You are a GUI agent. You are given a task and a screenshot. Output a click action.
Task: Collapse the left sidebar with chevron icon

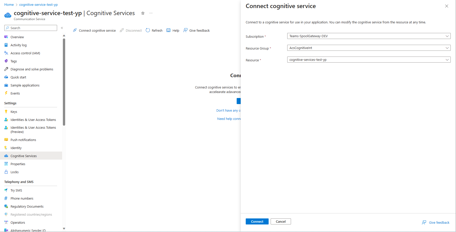pyautogui.click(x=62, y=28)
